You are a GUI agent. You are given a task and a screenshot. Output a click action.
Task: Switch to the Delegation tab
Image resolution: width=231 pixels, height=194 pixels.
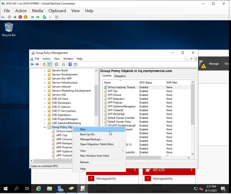tap(120, 76)
